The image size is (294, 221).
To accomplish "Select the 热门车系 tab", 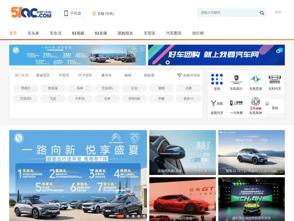I will (22, 76).
